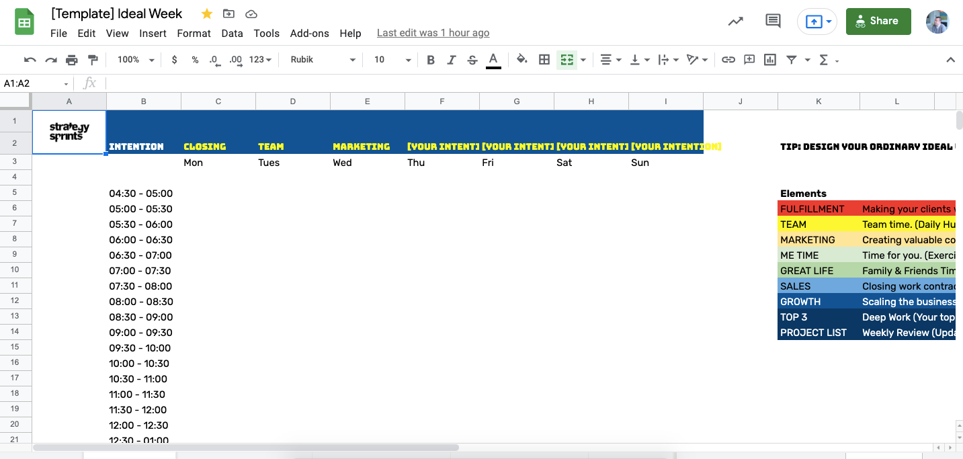The height and width of the screenshot is (459, 963).
Task: Open font size 10 dropdown
Action: pos(392,60)
